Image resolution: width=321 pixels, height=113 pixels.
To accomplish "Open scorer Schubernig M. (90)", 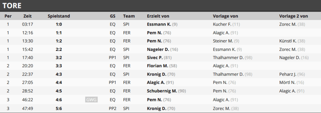I will point(166,91).
